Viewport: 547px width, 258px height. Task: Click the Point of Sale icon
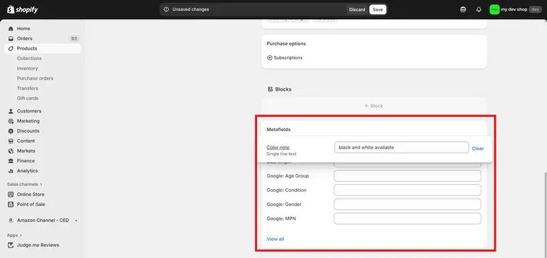11,204
